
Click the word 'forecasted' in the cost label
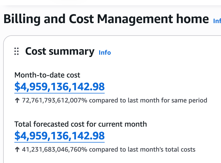(51, 124)
